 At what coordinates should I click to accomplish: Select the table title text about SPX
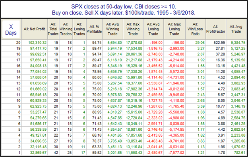[x=124, y=10]
